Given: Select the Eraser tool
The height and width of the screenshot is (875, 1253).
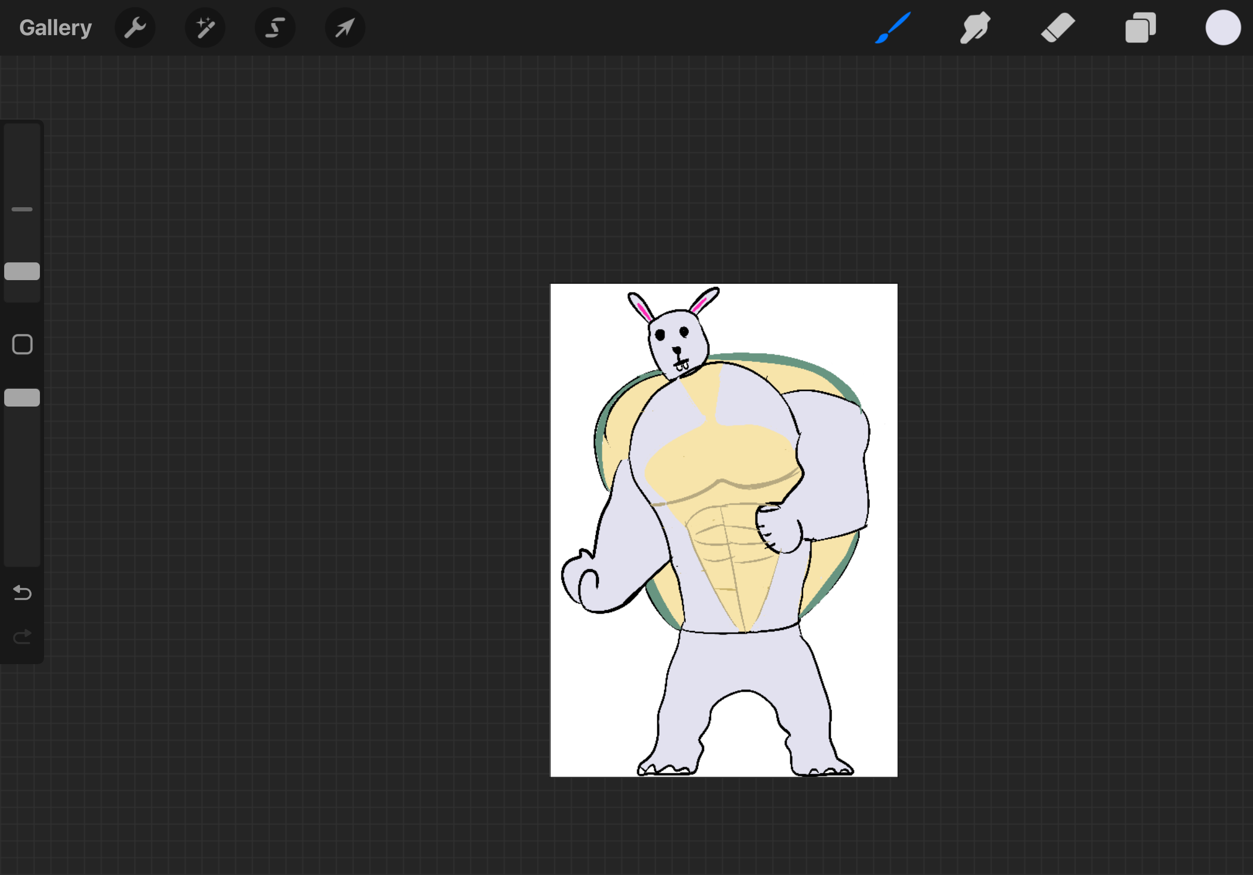Looking at the screenshot, I should [1058, 27].
